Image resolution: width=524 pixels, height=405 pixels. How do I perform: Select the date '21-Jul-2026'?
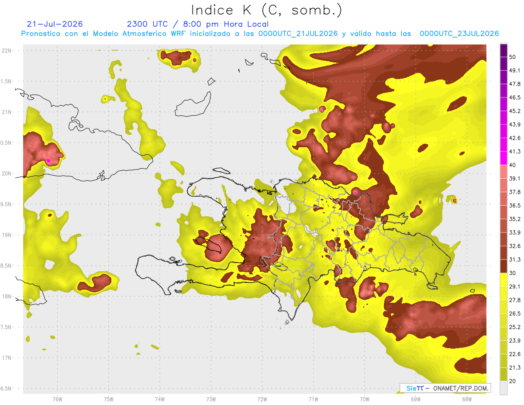tap(55, 24)
